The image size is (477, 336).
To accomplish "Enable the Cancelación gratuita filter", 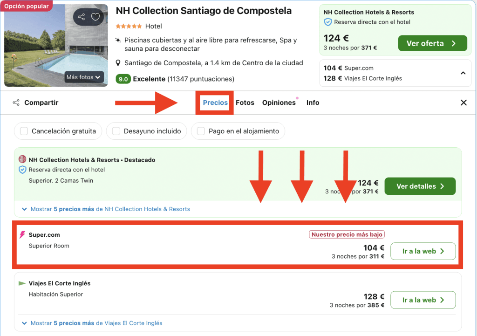I will [24, 131].
